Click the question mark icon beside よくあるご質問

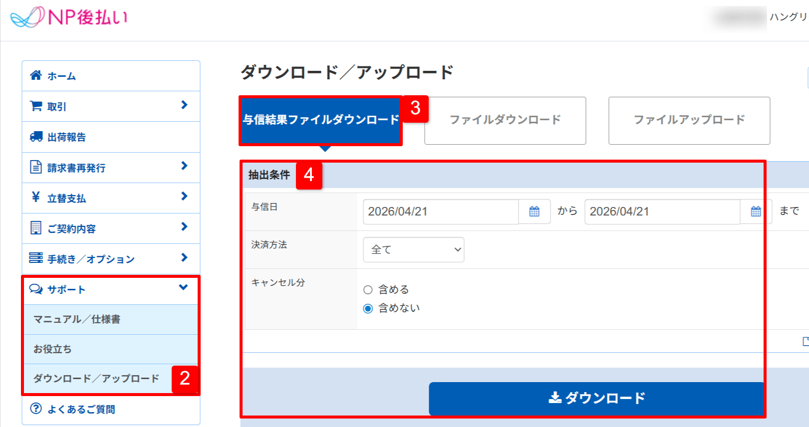(36, 409)
